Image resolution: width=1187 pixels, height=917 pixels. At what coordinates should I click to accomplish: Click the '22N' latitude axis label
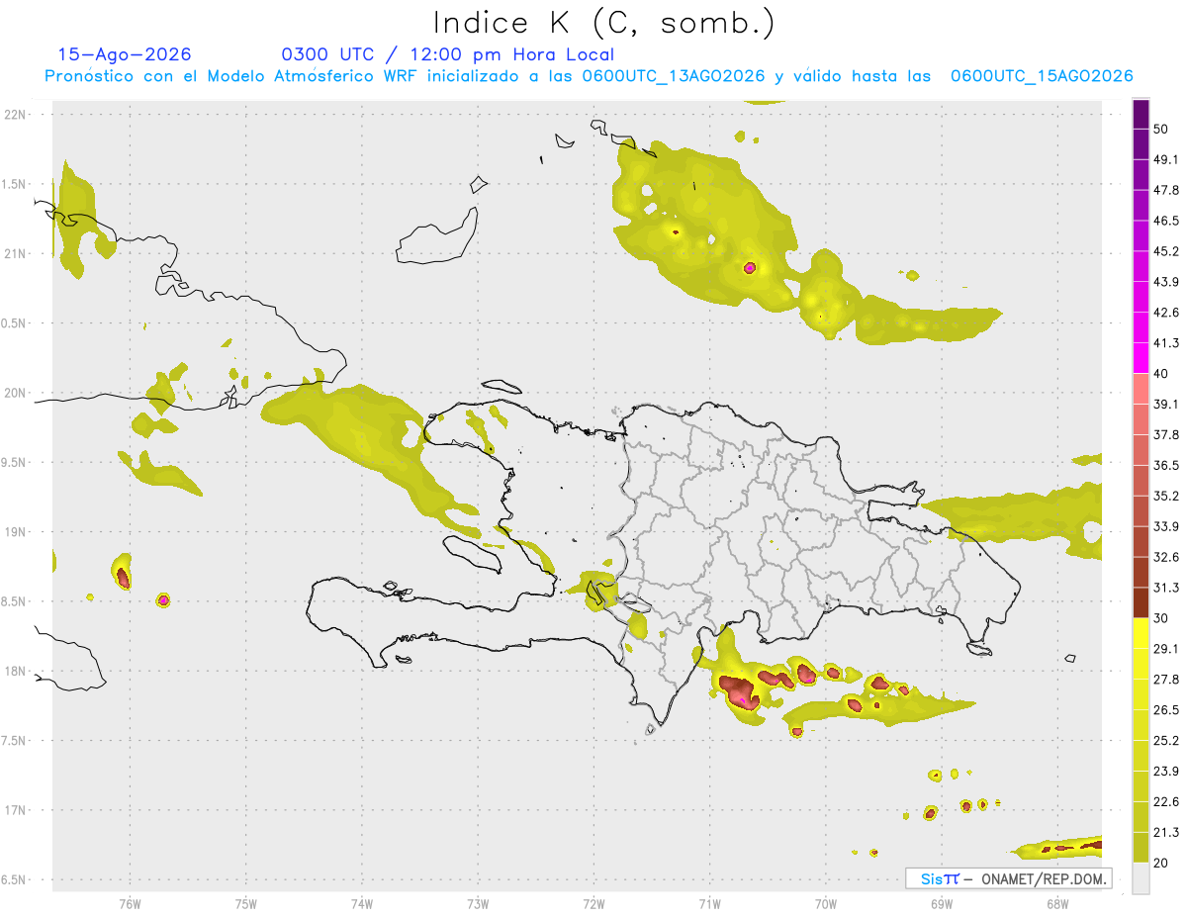point(15,115)
